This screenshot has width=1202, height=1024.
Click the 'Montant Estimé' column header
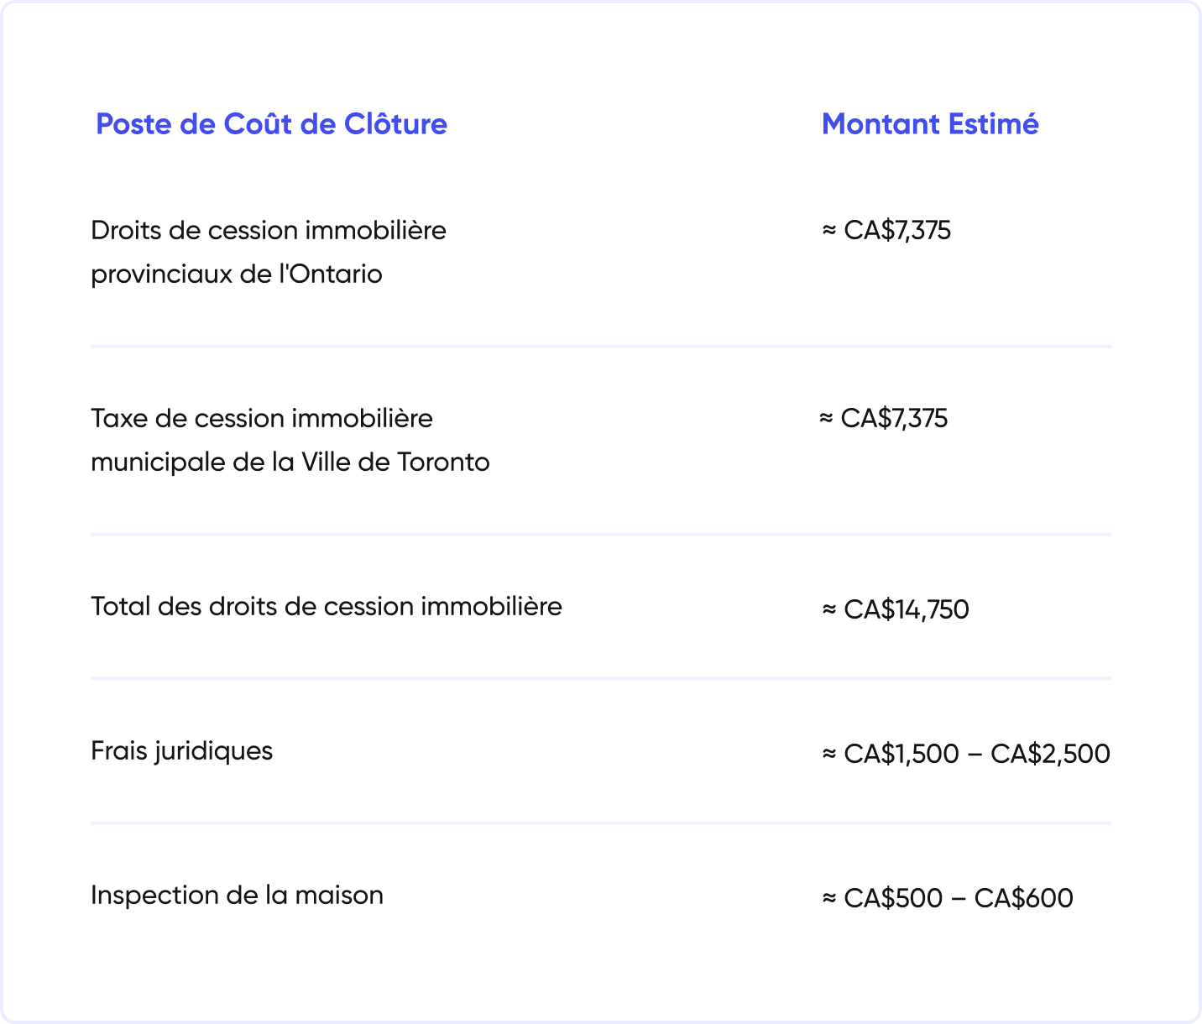930,124
